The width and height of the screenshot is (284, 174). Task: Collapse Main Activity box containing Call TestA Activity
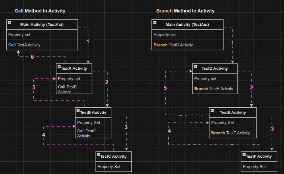click(x=9, y=23)
